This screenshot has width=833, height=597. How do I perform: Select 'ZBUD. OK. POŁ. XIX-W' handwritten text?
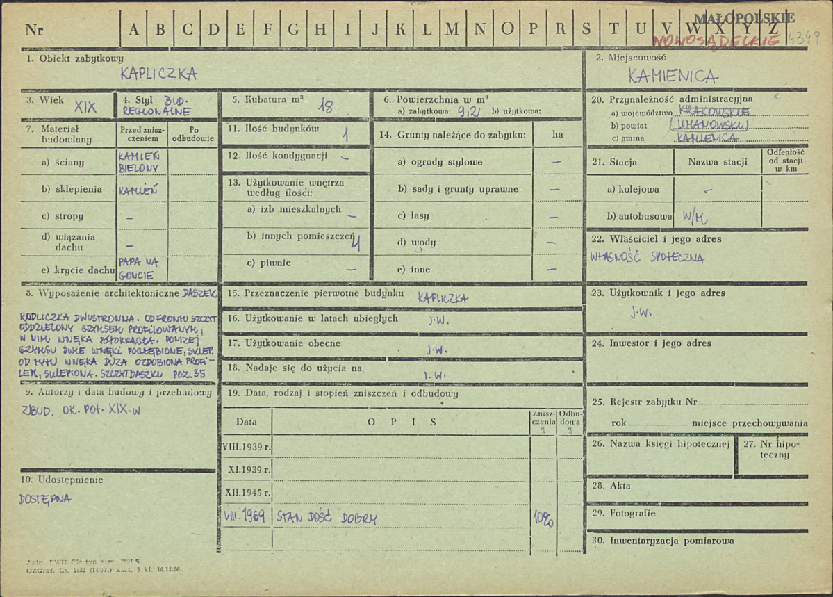point(81,410)
